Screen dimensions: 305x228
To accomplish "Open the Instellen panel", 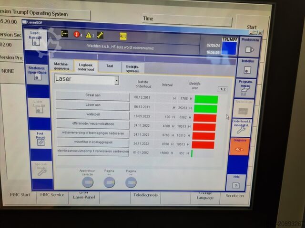I will click(x=248, y=67).
